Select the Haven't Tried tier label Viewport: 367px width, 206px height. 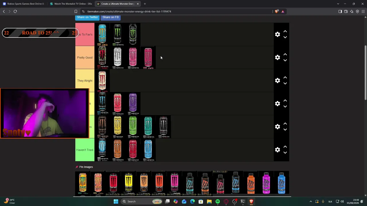click(85, 150)
